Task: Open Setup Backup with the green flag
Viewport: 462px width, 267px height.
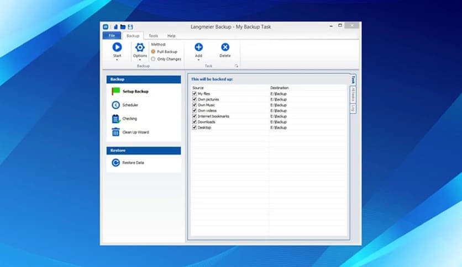Action: 116,92
